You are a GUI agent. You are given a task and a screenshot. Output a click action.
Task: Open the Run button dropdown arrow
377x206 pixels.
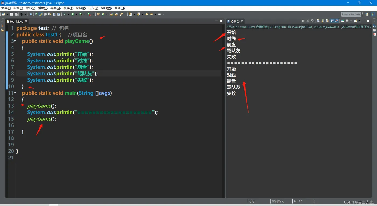point(77,14)
